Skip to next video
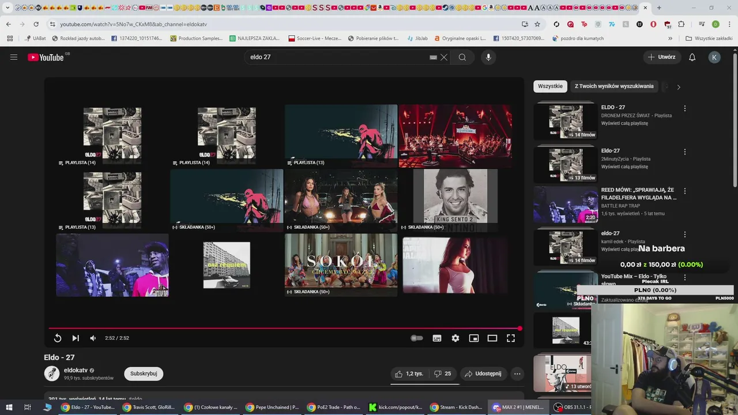The image size is (738, 415). (x=76, y=338)
